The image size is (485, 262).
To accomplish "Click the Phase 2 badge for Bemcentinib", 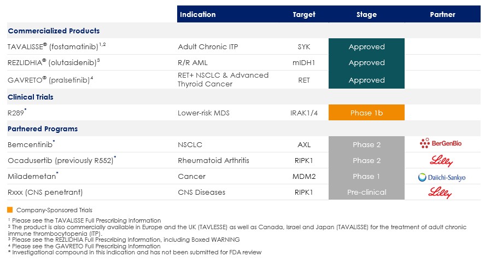I will [366, 145].
